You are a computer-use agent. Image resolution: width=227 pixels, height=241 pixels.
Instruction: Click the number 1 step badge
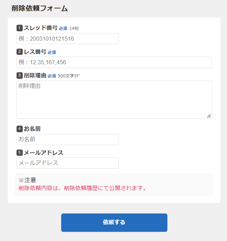(19, 28)
